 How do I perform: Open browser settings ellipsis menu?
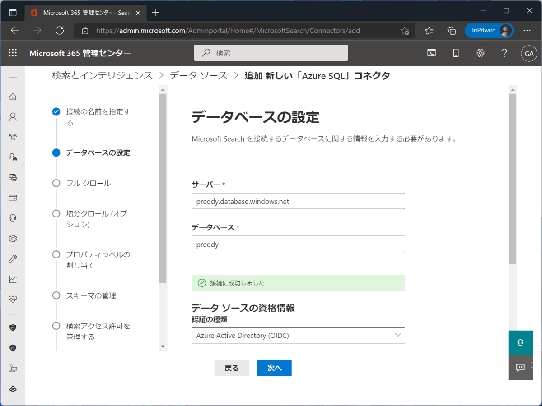(x=527, y=31)
